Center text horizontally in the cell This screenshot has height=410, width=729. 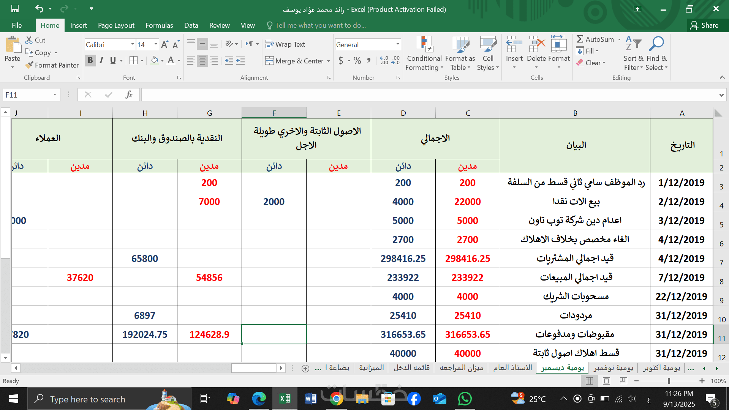[x=202, y=61]
